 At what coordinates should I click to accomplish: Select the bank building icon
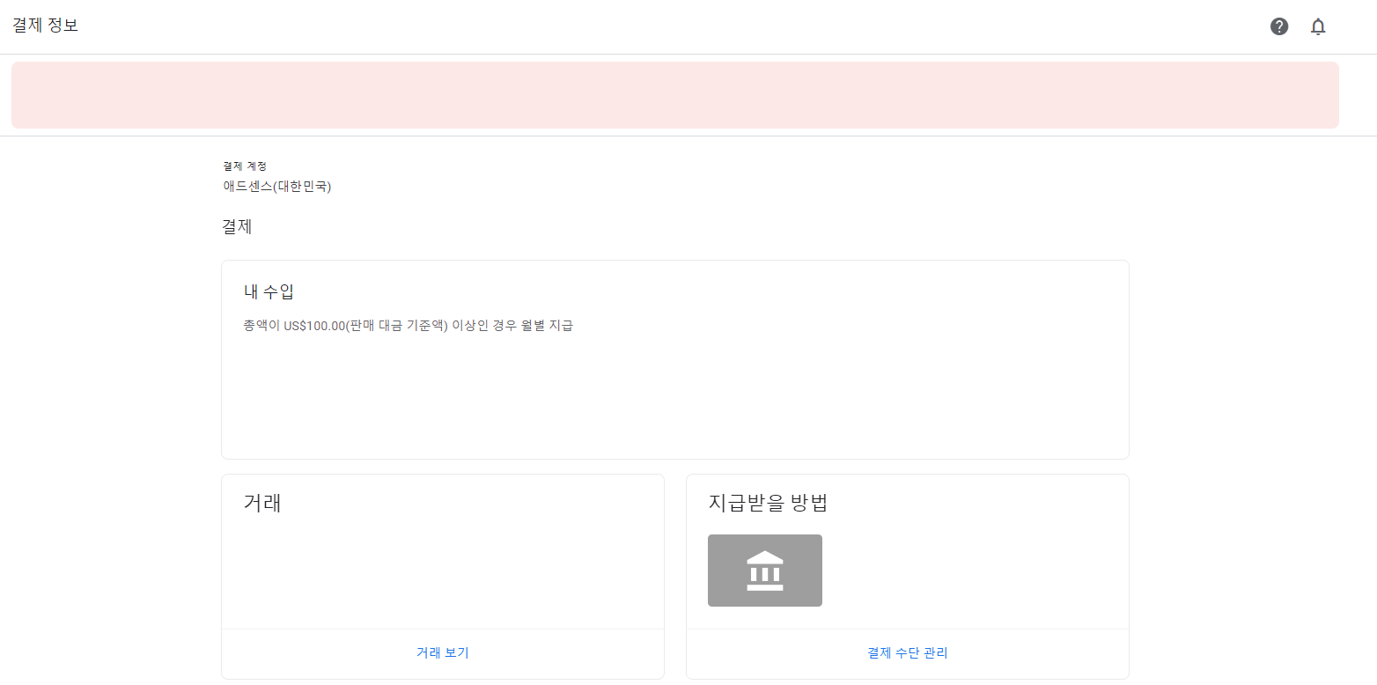(765, 571)
